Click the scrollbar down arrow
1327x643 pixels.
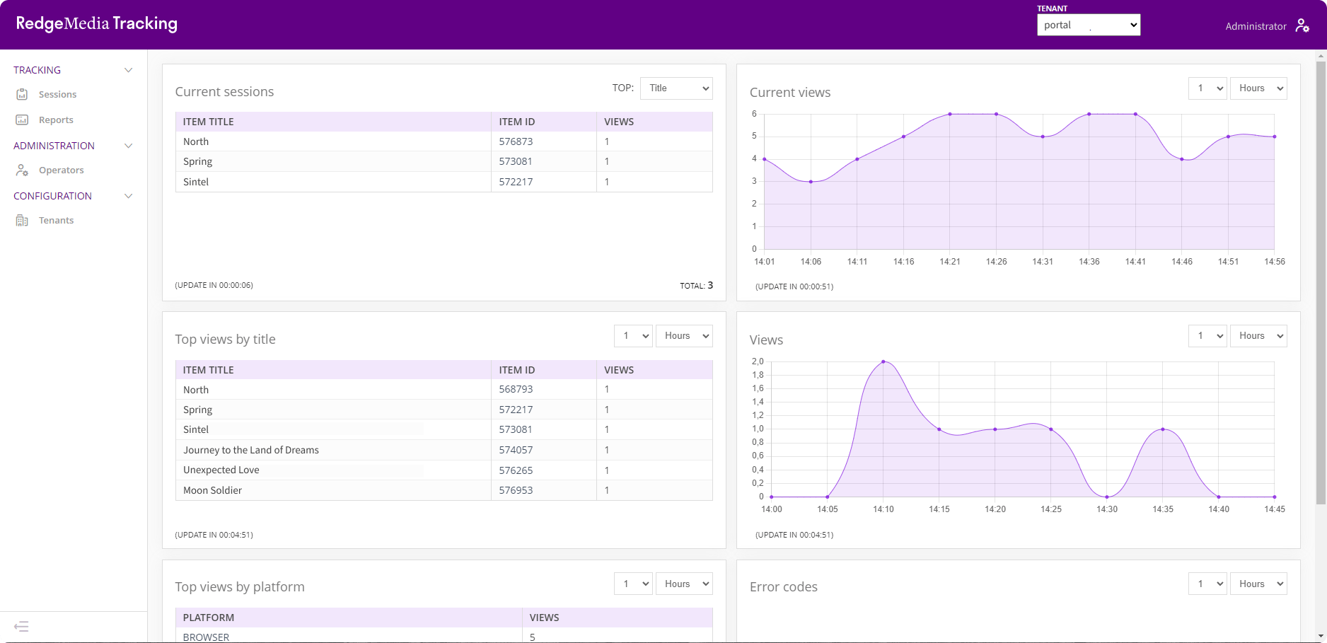pyautogui.click(x=1321, y=637)
